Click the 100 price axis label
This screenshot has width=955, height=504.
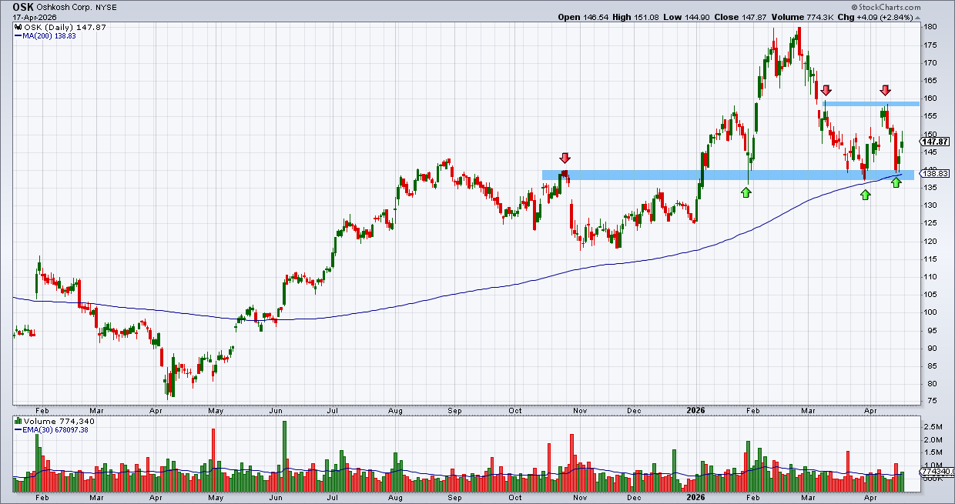[x=931, y=312]
